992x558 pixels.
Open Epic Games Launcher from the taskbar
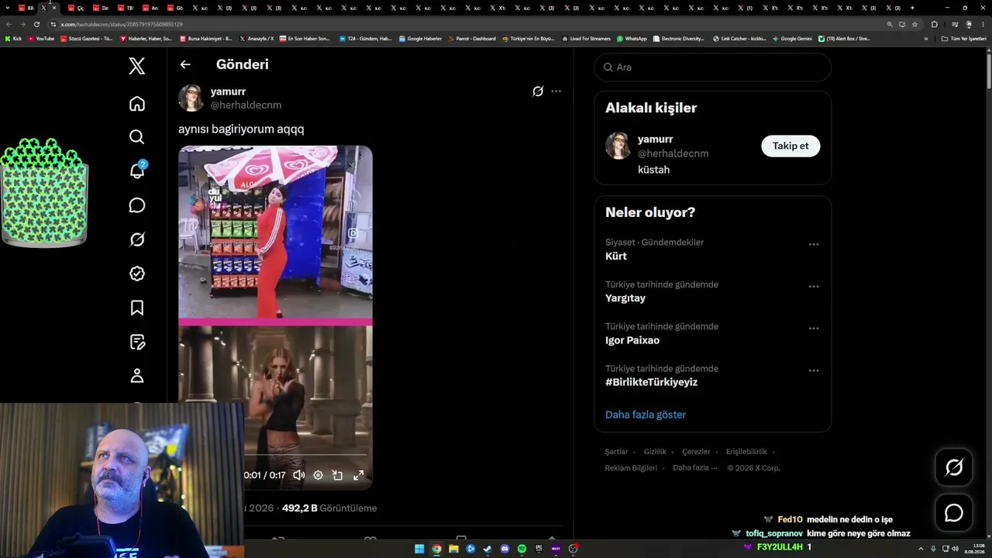[539, 549]
